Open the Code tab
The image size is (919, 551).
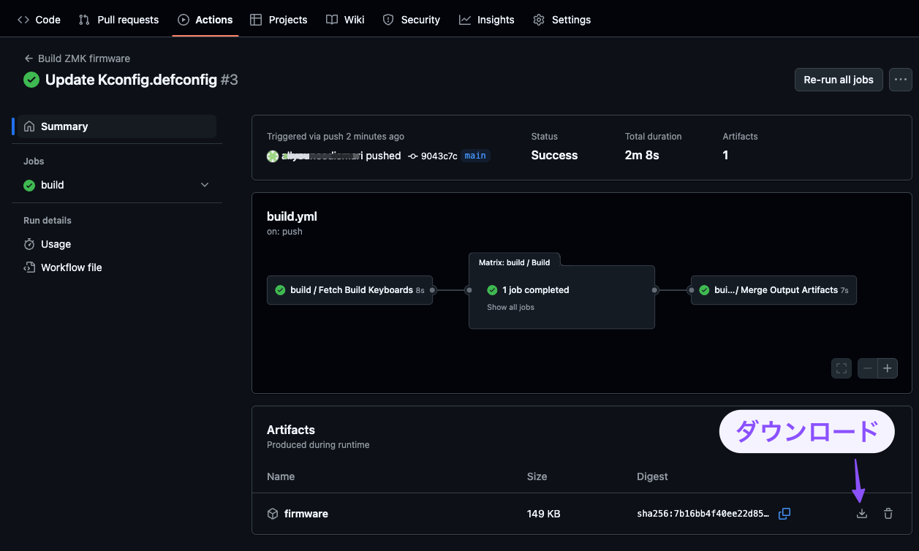[x=39, y=20]
